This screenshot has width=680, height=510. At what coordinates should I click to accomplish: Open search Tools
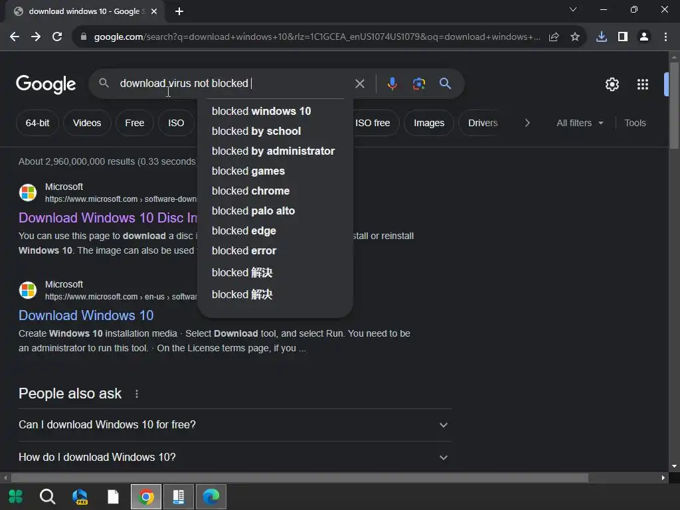[x=635, y=123]
